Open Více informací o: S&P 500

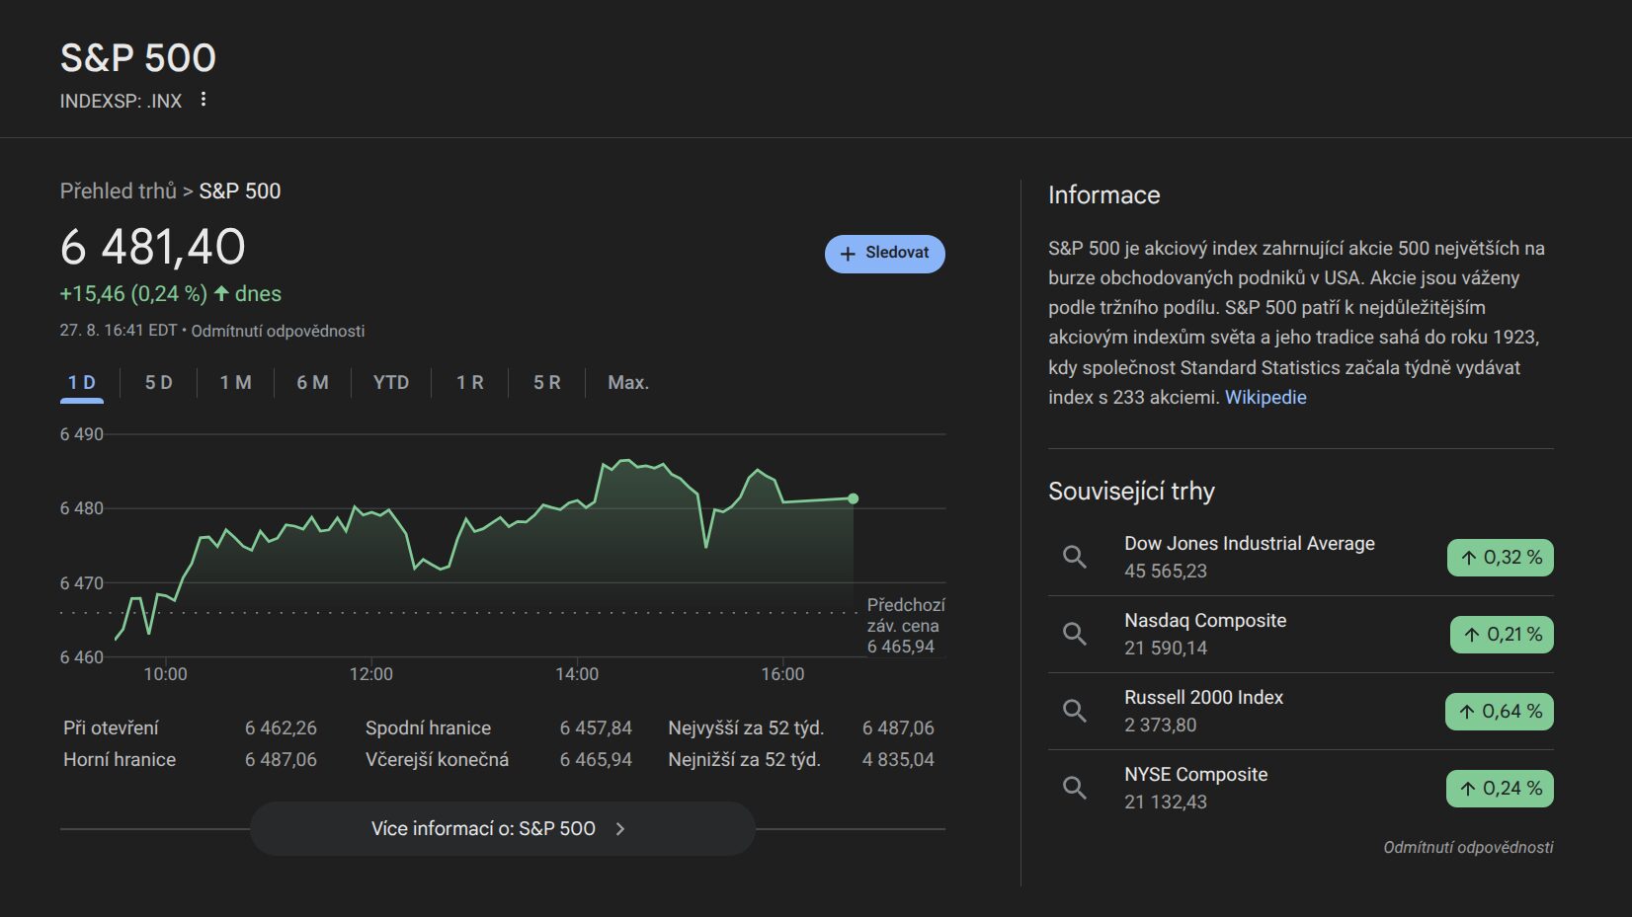[x=503, y=829]
